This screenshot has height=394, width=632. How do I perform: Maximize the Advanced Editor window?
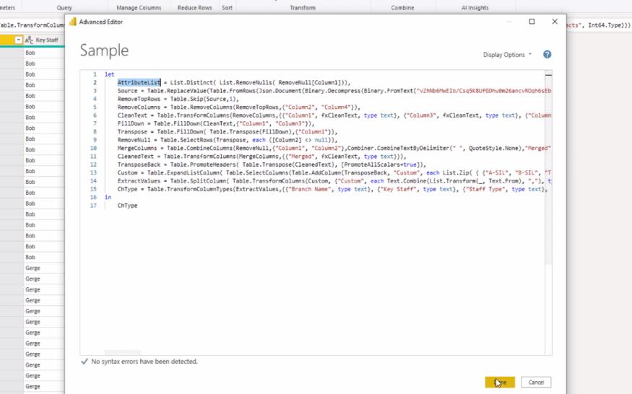tap(532, 22)
